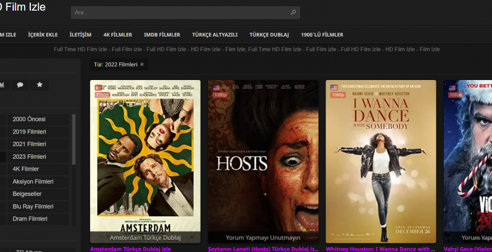Click the Full Time HD Film Izle tagline
The image size is (492, 252).
(247, 49)
